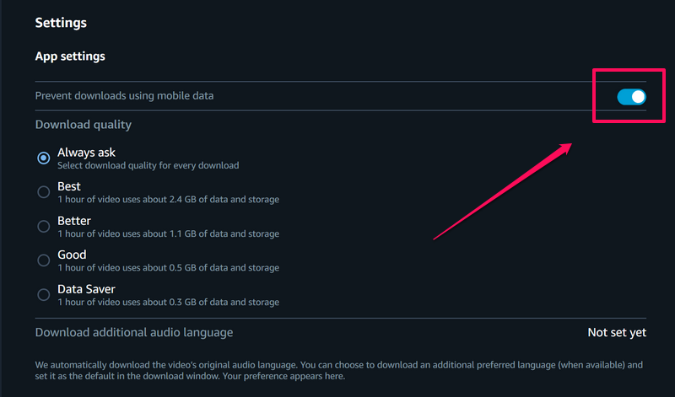Toggle Prevent downloads using mobile data switch
This screenshot has height=397, width=675.
(631, 97)
